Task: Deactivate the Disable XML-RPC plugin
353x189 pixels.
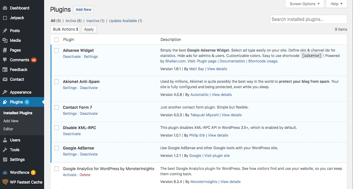Action: 72,134
